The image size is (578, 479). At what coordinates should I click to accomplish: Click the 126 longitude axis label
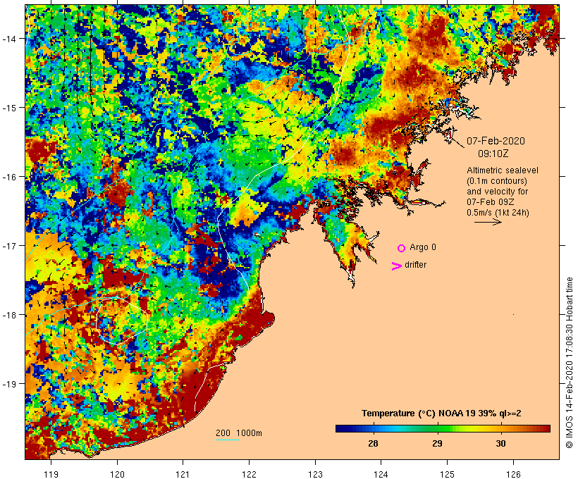(513, 474)
